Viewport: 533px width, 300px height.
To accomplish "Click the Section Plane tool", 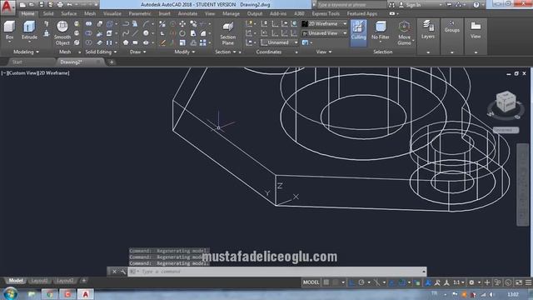I will pyautogui.click(x=227, y=33).
